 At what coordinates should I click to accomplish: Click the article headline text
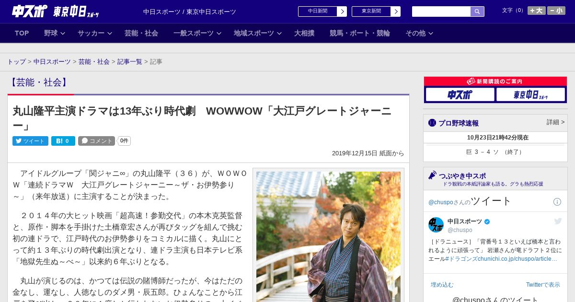202,118
